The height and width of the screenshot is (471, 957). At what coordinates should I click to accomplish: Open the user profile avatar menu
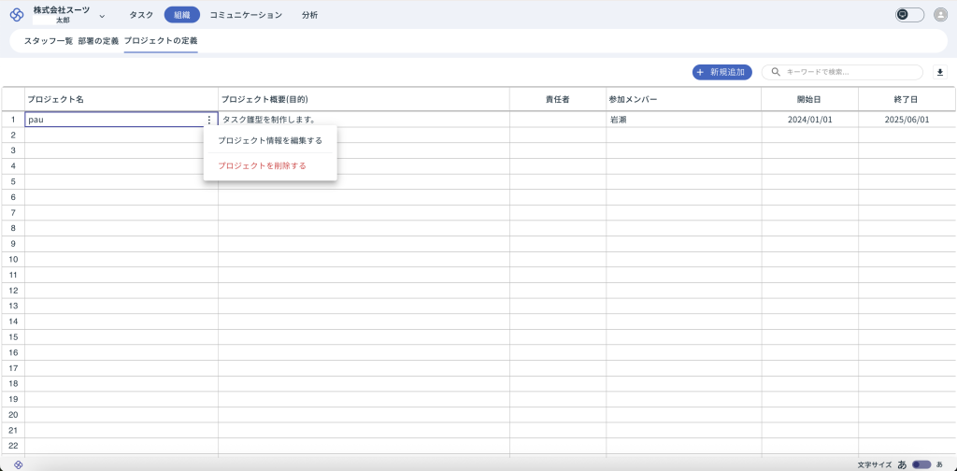(940, 15)
